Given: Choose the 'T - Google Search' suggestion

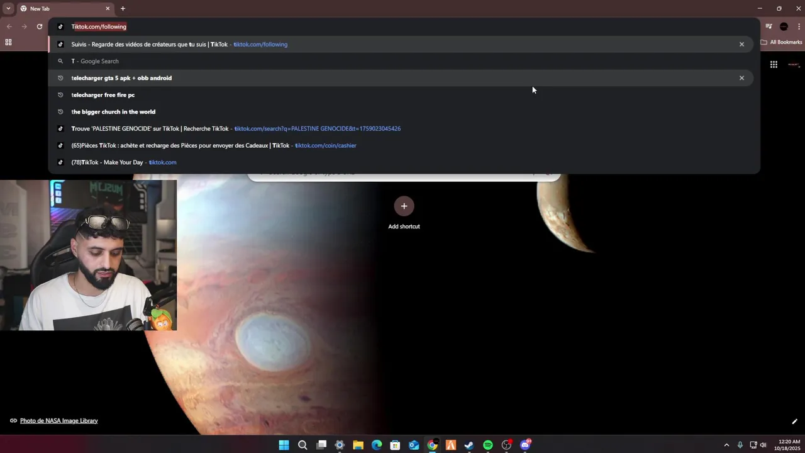Looking at the screenshot, I should [401, 61].
